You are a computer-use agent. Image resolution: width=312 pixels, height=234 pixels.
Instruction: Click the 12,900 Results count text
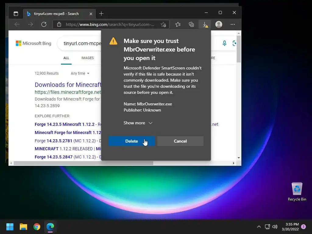(x=47, y=73)
